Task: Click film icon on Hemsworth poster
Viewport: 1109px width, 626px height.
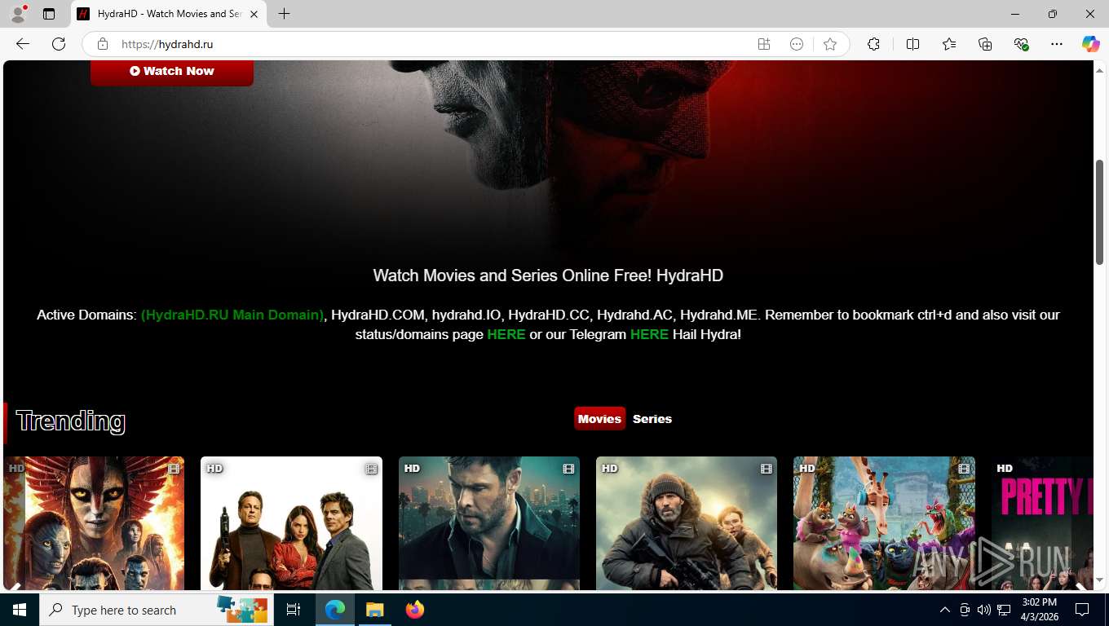Action: (568, 469)
